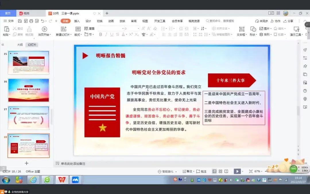Click the Undo arrow icon
Screen dimensions: 310x194
click(x=42, y=21)
